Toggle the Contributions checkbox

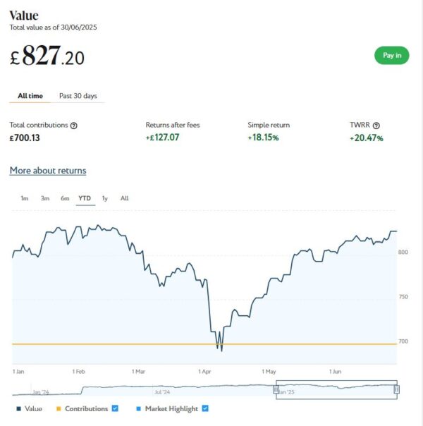(x=115, y=408)
